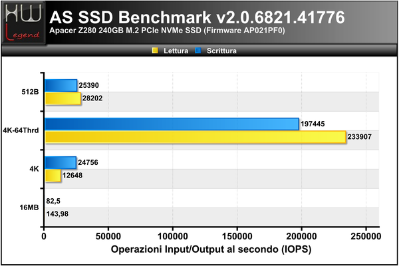Click the 143,98 value label

[57, 214]
